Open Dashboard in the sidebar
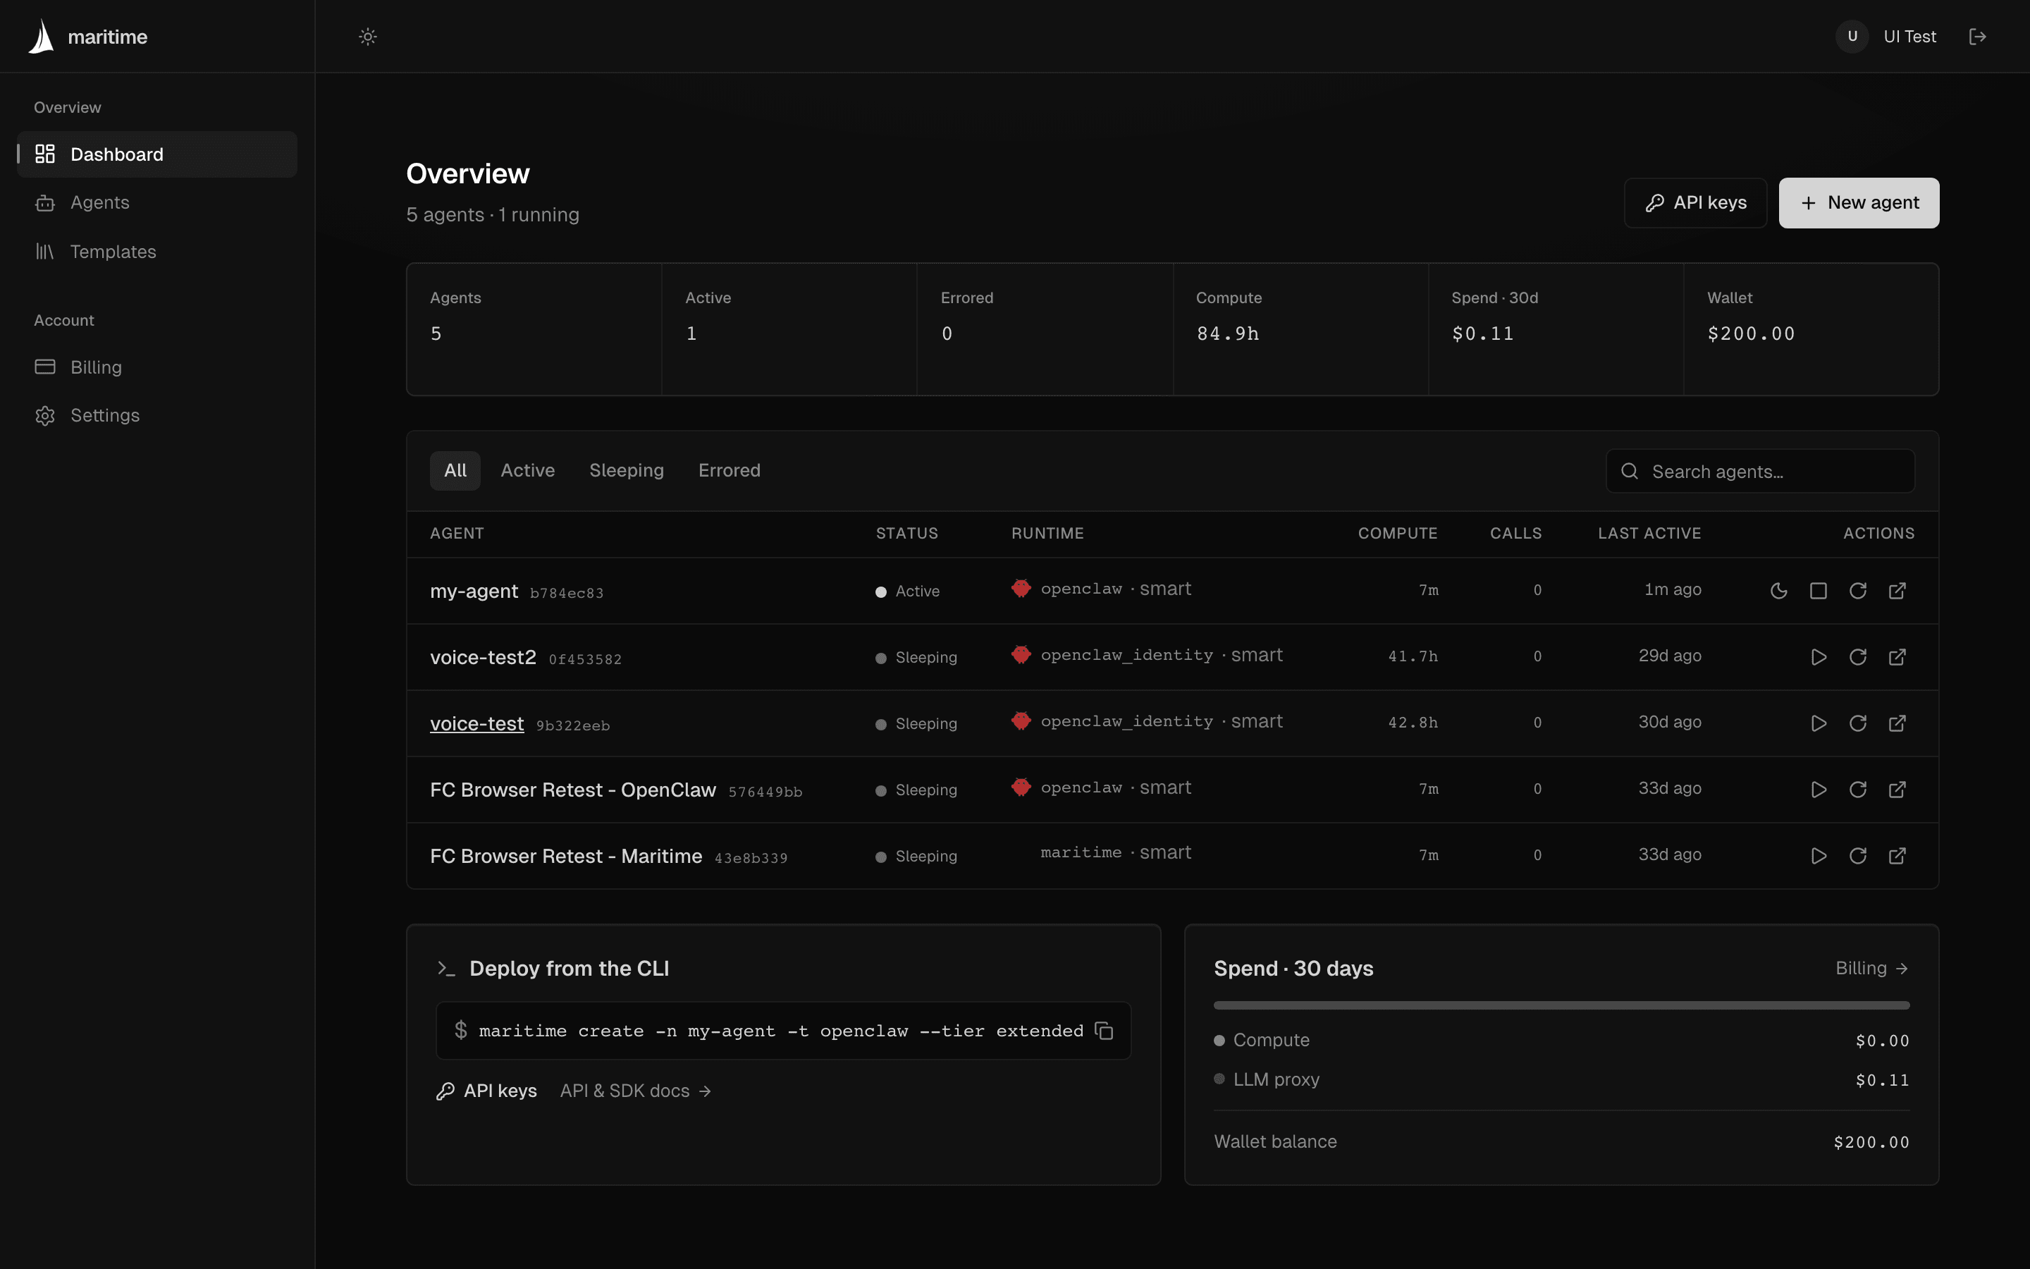Image resolution: width=2030 pixels, height=1269 pixels. [x=157, y=154]
